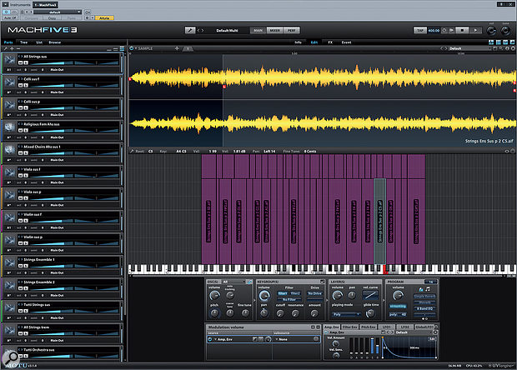This screenshot has width=517, height=370.
Task: Mute the Celli sus f part
Action: tap(21, 85)
